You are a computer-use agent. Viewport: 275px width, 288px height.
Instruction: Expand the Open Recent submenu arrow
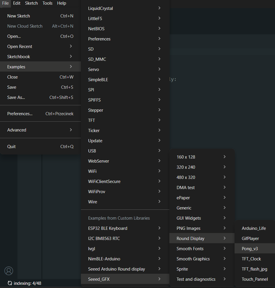(71, 46)
